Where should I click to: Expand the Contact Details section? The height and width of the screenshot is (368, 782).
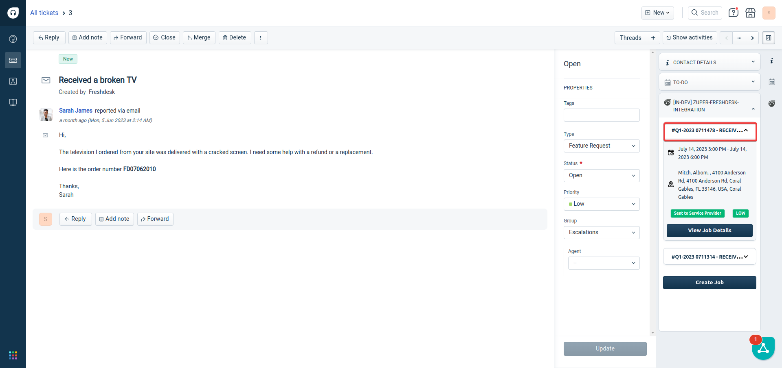tap(710, 62)
